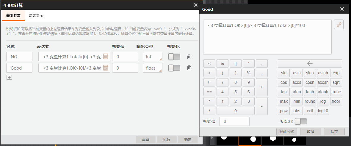Click the 初始值 field in editor
This screenshot has width=351, height=146.
pos(234,121)
